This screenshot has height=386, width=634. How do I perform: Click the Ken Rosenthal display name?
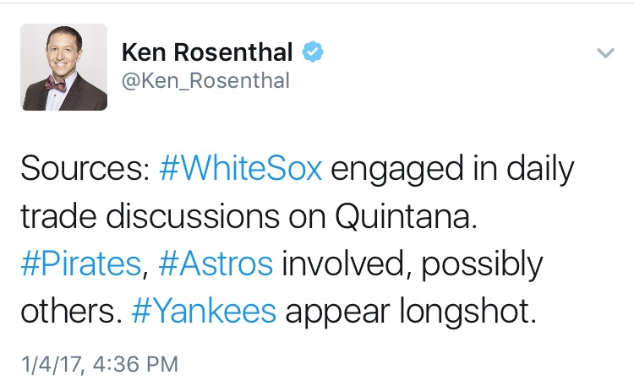tap(207, 52)
